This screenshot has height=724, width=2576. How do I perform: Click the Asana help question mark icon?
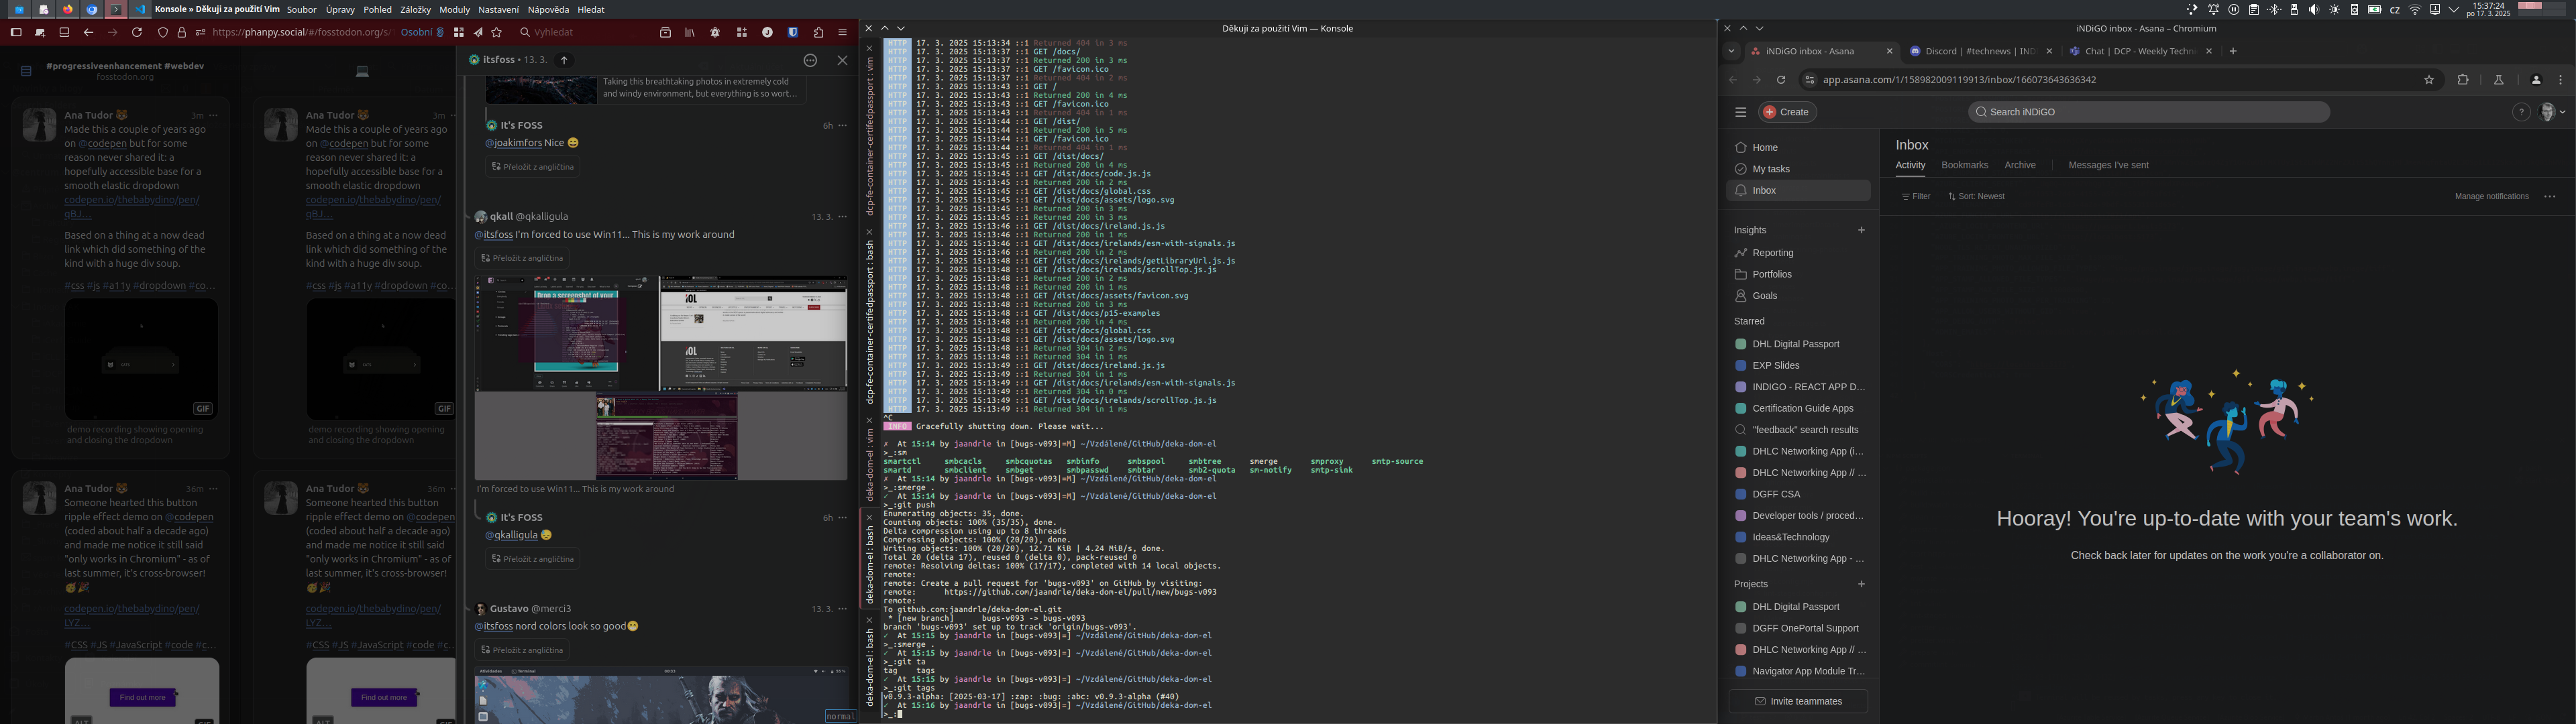tap(2521, 112)
